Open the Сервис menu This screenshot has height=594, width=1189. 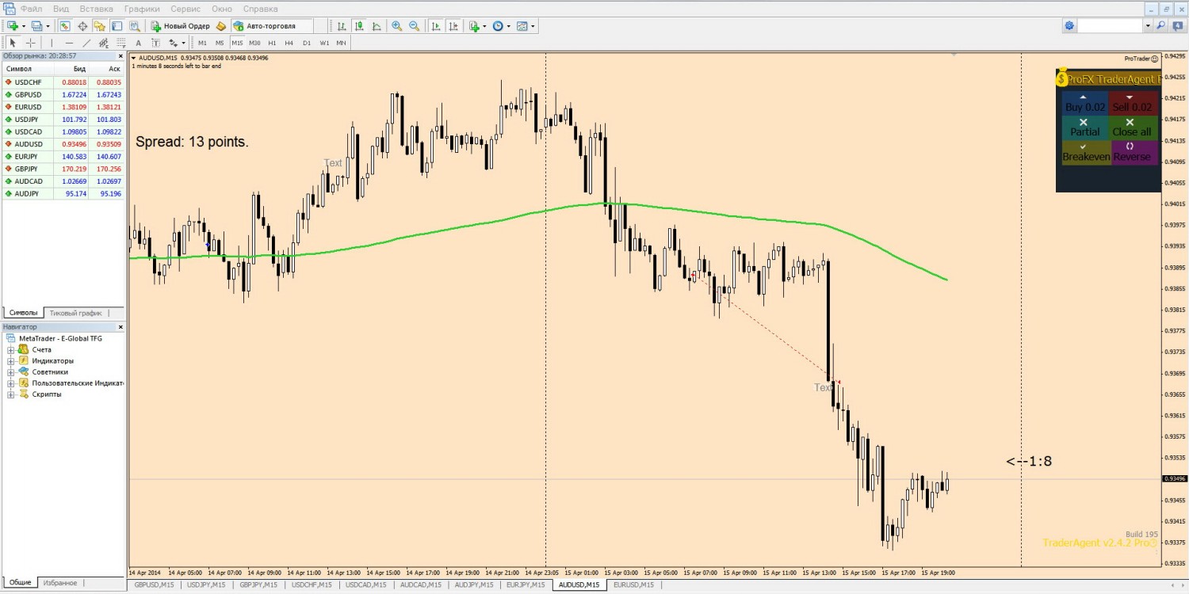185,9
